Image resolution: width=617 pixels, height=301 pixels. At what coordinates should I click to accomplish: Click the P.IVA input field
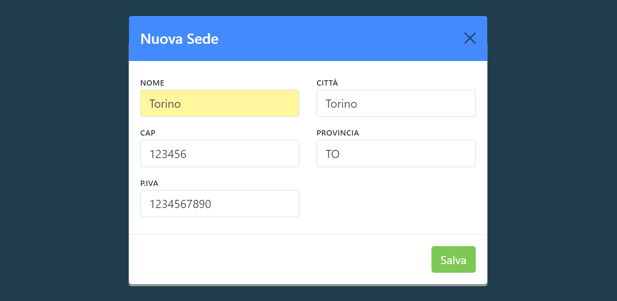[x=220, y=204]
